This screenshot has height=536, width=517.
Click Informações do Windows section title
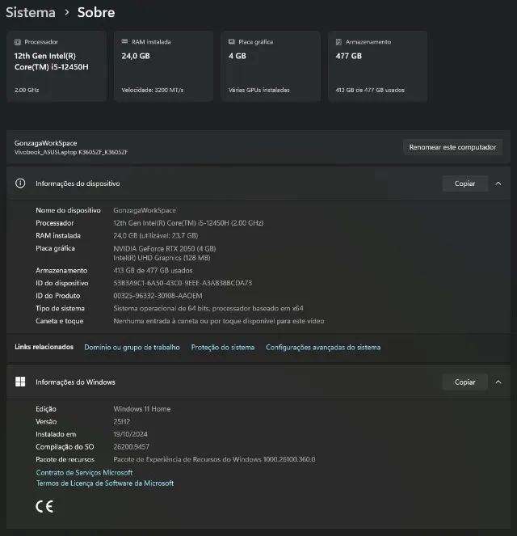point(75,382)
